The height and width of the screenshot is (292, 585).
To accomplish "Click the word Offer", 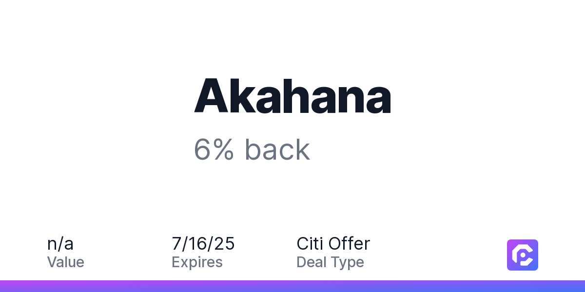I will point(350,244).
